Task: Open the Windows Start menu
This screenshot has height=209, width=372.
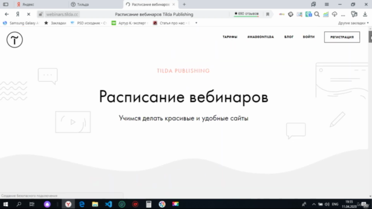Action: click(5, 204)
